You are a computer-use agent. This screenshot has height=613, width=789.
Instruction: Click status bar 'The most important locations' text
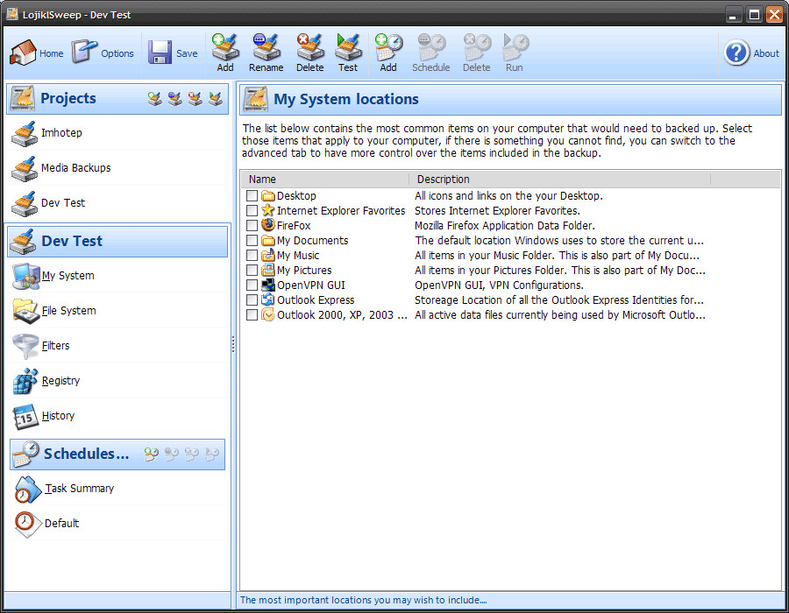pos(363,600)
